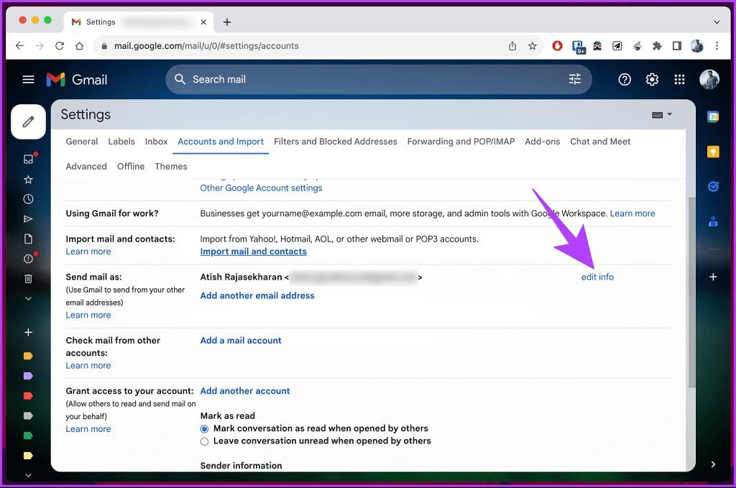Screen dimensions: 736x488
Task: Open Drafts document icon
Action: pyautogui.click(x=28, y=239)
